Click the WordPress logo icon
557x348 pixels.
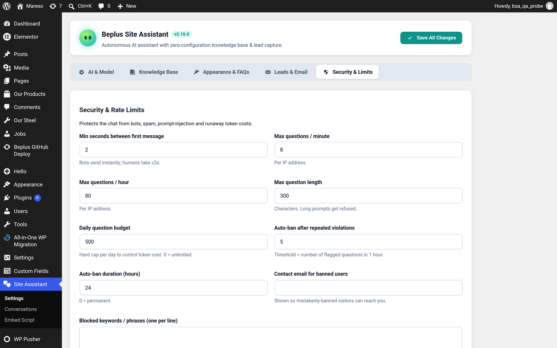point(7,6)
